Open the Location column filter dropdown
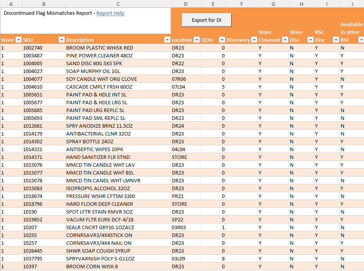Screen dimensions: 364x271 (x=196, y=40)
